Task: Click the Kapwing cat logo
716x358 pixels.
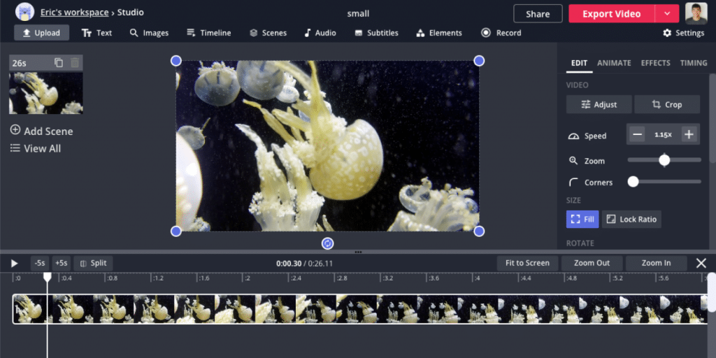Action: point(24,12)
